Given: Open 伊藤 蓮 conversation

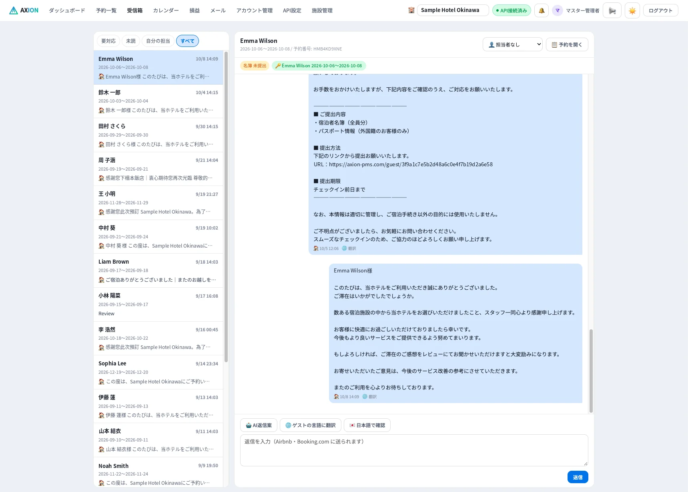Looking at the screenshot, I should tap(158, 406).
